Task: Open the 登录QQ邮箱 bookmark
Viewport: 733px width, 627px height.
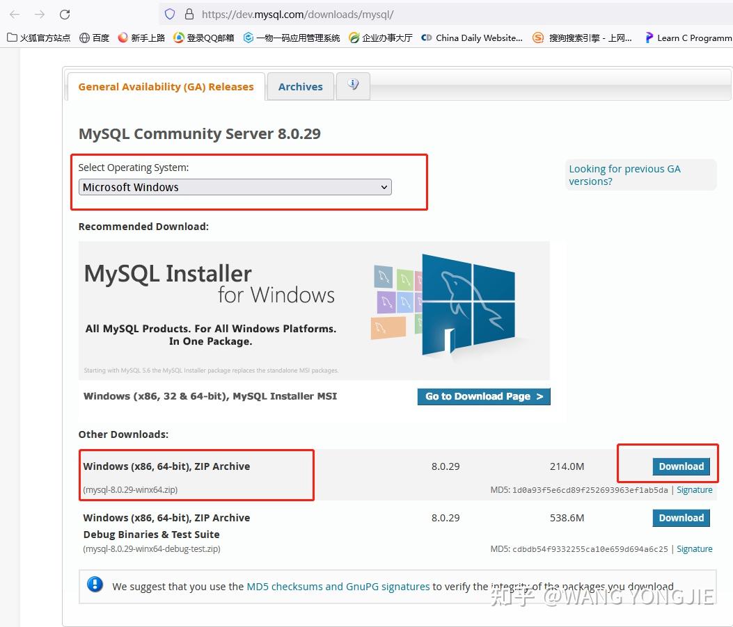Action: pyautogui.click(x=203, y=38)
